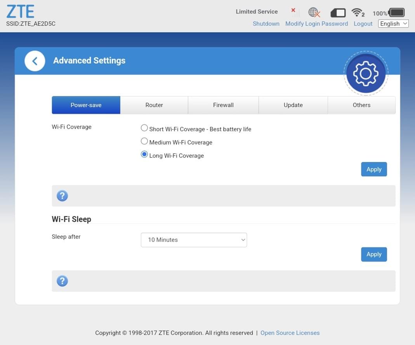Open the Sleep after dropdown
The height and width of the screenshot is (345, 415).
(x=194, y=240)
